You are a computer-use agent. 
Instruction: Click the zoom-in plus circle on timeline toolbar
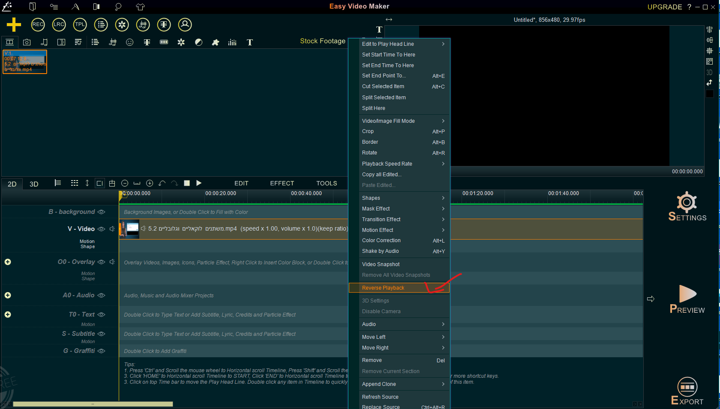tap(150, 183)
